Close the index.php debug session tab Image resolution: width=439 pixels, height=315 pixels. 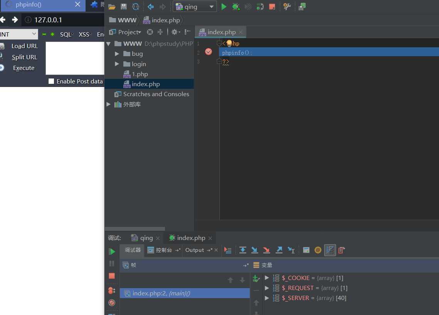click(210, 238)
